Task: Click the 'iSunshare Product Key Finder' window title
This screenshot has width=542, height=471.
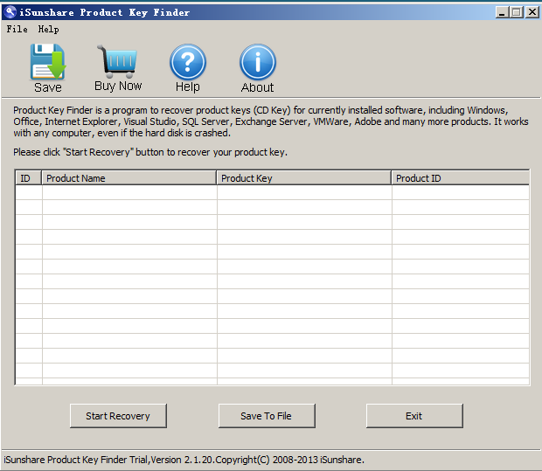Action: pyautogui.click(x=104, y=13)
